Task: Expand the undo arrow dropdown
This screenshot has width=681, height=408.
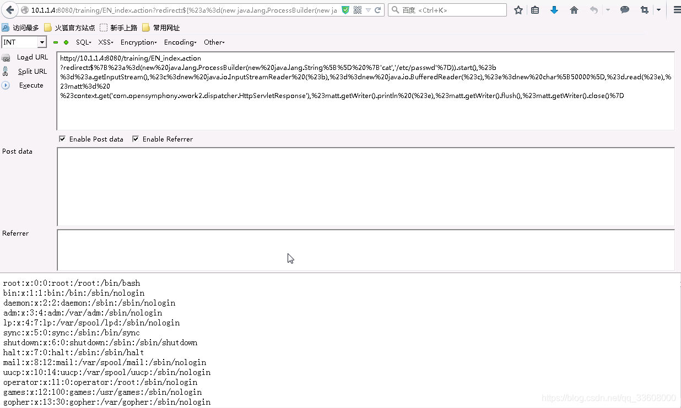Action: [x=608, y=10]
